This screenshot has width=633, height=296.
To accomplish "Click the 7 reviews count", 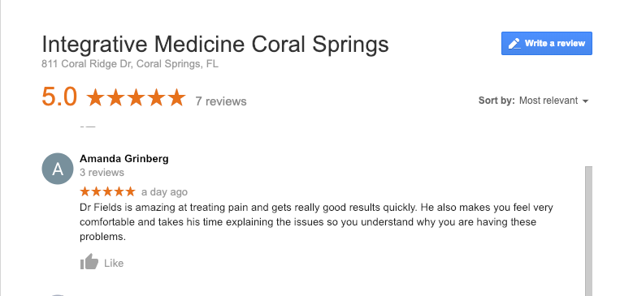I will 221,101.
